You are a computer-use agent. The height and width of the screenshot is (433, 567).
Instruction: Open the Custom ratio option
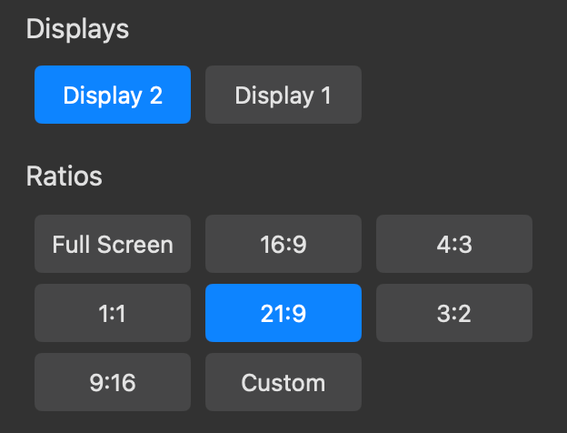pos(283,382)
